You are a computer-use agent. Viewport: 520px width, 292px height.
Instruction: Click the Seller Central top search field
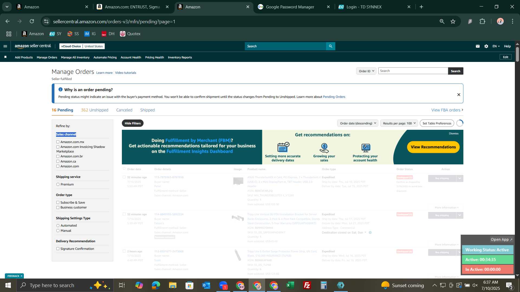[x=285, y=46]
